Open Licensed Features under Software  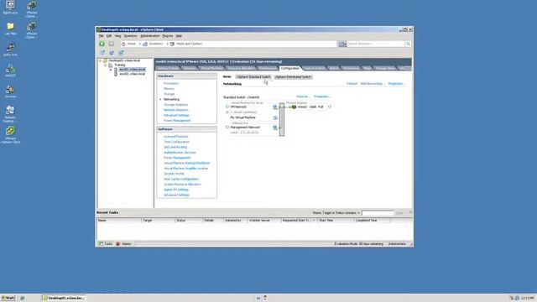176,136
